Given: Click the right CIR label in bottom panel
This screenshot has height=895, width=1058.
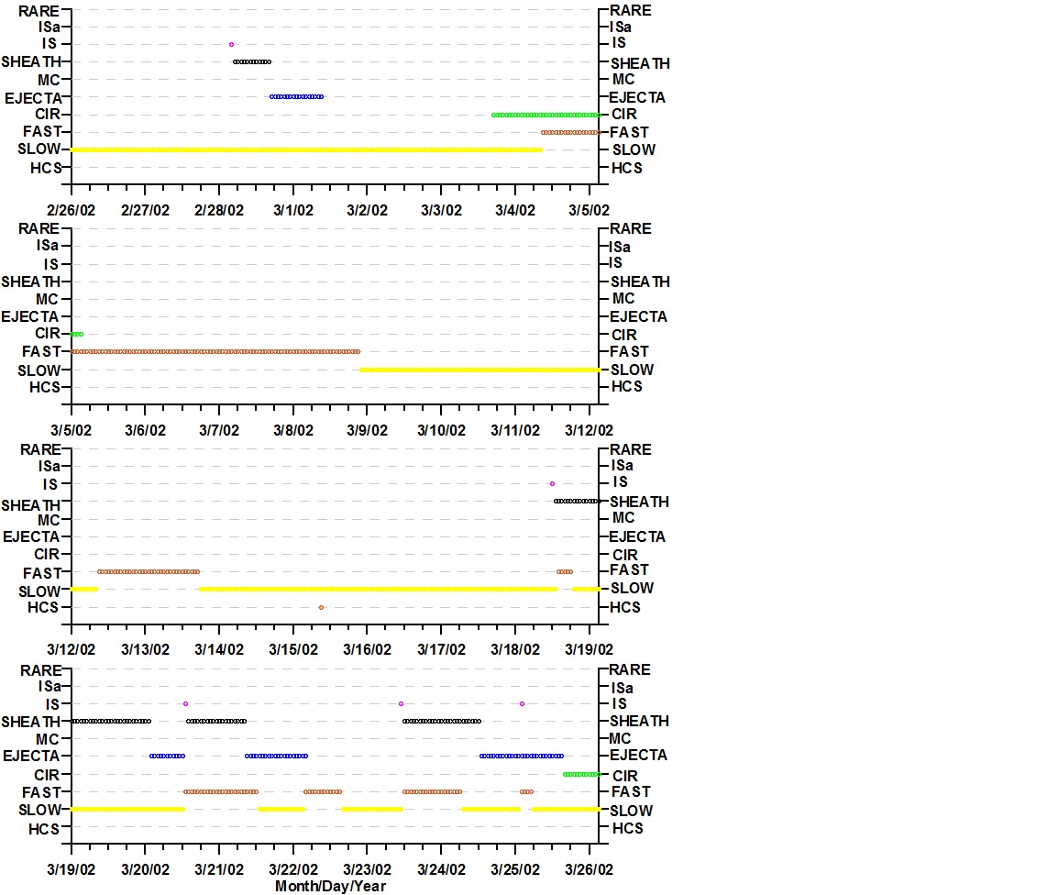Looking at the screenshot, I should pos(625,776).
